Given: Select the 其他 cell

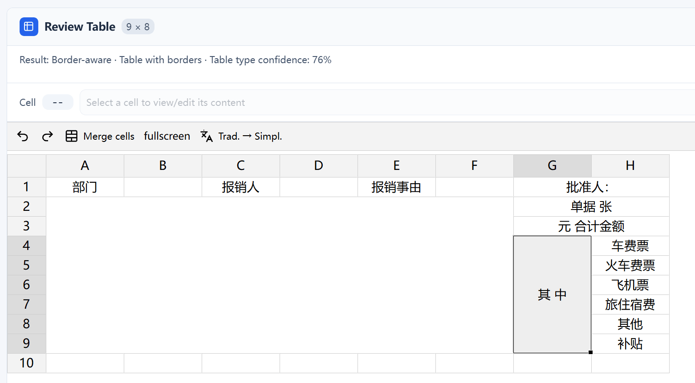Looking at the screenshot, I should pos(630,324).
